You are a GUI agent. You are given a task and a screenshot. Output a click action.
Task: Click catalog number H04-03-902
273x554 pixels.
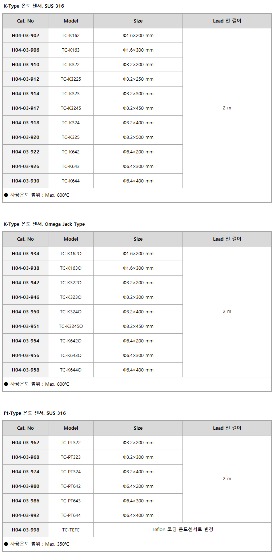[x=25, y=36]
